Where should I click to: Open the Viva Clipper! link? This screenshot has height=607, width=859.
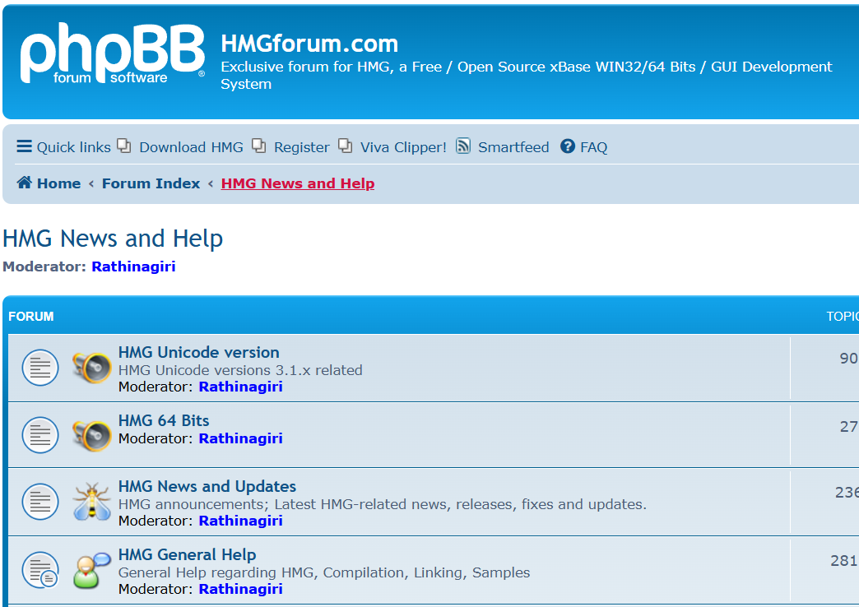(403, 147)
